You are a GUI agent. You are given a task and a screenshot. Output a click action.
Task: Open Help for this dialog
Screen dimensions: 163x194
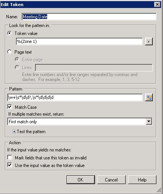[x=142, y=180]
